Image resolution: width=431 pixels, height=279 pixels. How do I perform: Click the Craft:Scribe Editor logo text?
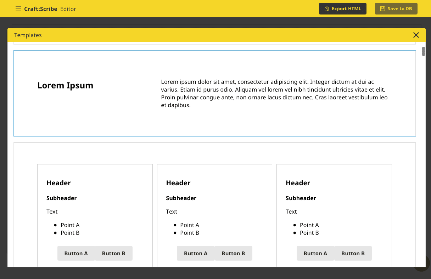pyautogui.click(x=50, y=9)
